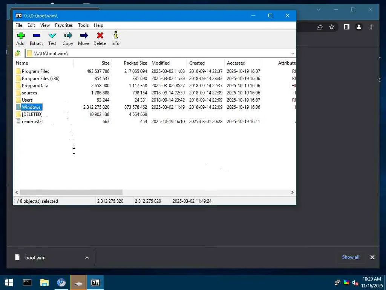Open the boot.wim download item
386x290 pixels.
35,258
